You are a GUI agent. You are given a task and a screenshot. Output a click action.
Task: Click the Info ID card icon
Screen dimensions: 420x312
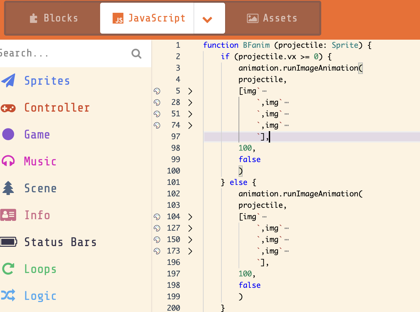pyautogui.click(x=8, y=215)
